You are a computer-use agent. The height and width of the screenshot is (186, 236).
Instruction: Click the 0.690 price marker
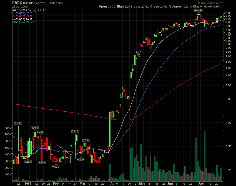tap(40, 133)
